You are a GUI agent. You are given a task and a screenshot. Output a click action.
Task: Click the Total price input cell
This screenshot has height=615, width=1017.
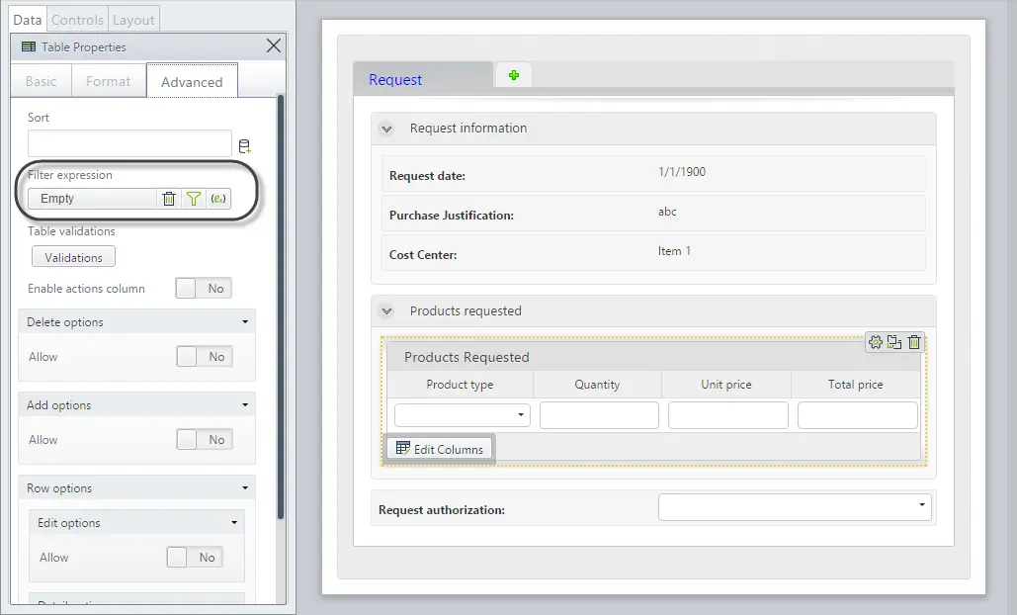point(858,415)
